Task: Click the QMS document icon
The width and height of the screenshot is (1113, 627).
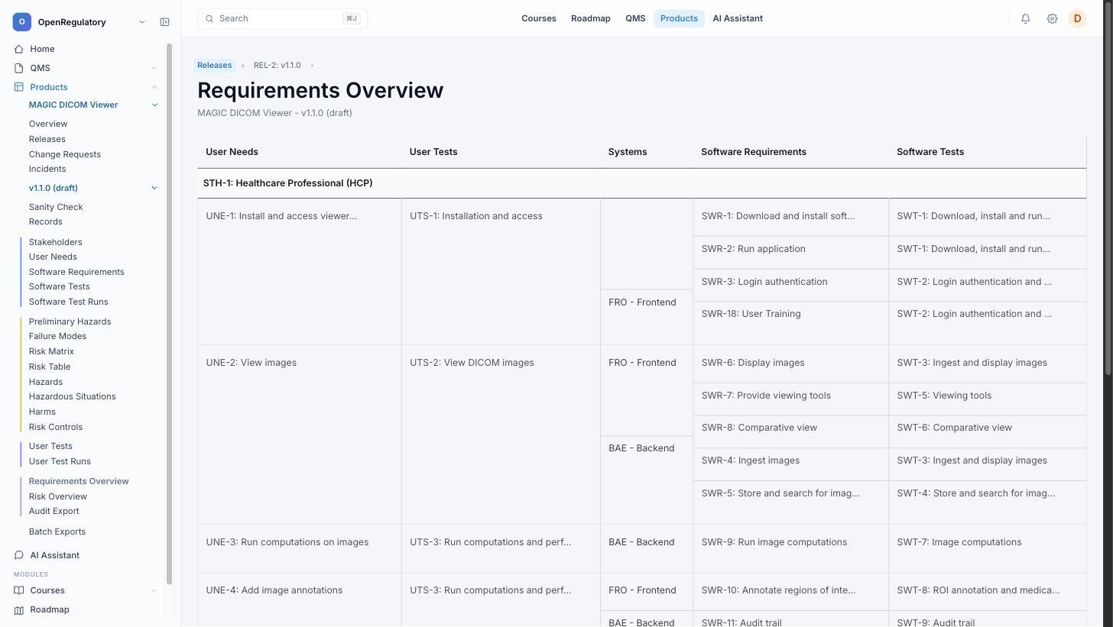Action: (19, 68)
